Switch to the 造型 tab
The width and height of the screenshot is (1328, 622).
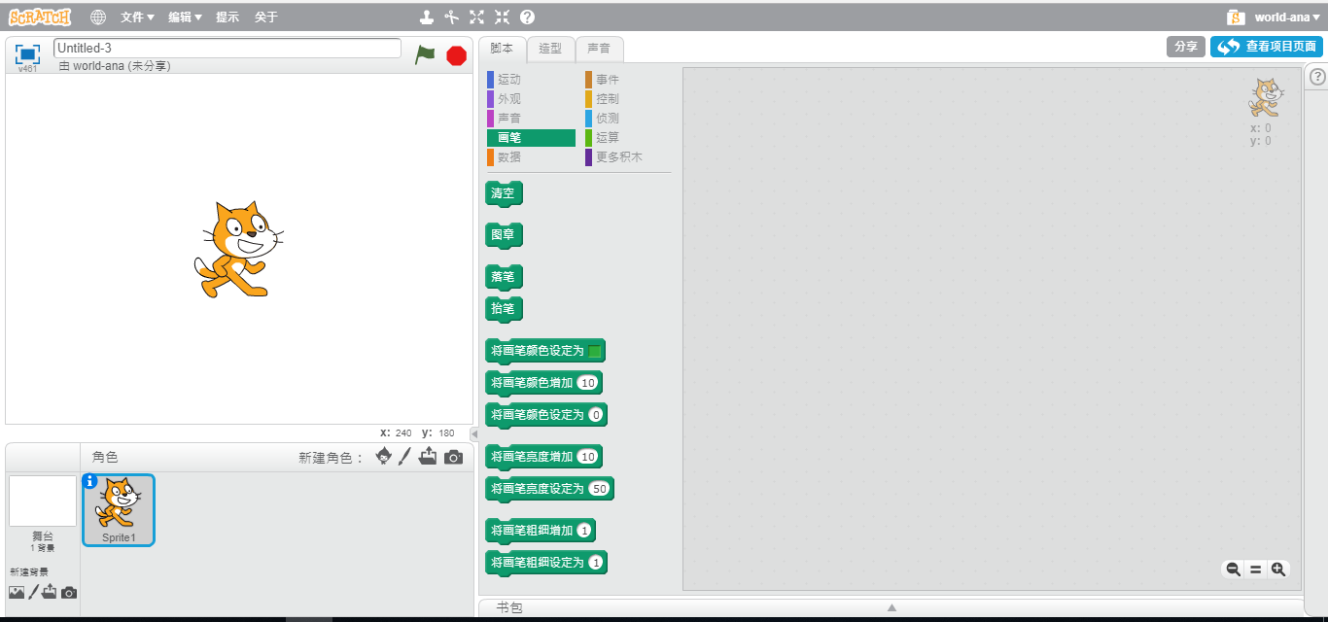click(550, 48)
